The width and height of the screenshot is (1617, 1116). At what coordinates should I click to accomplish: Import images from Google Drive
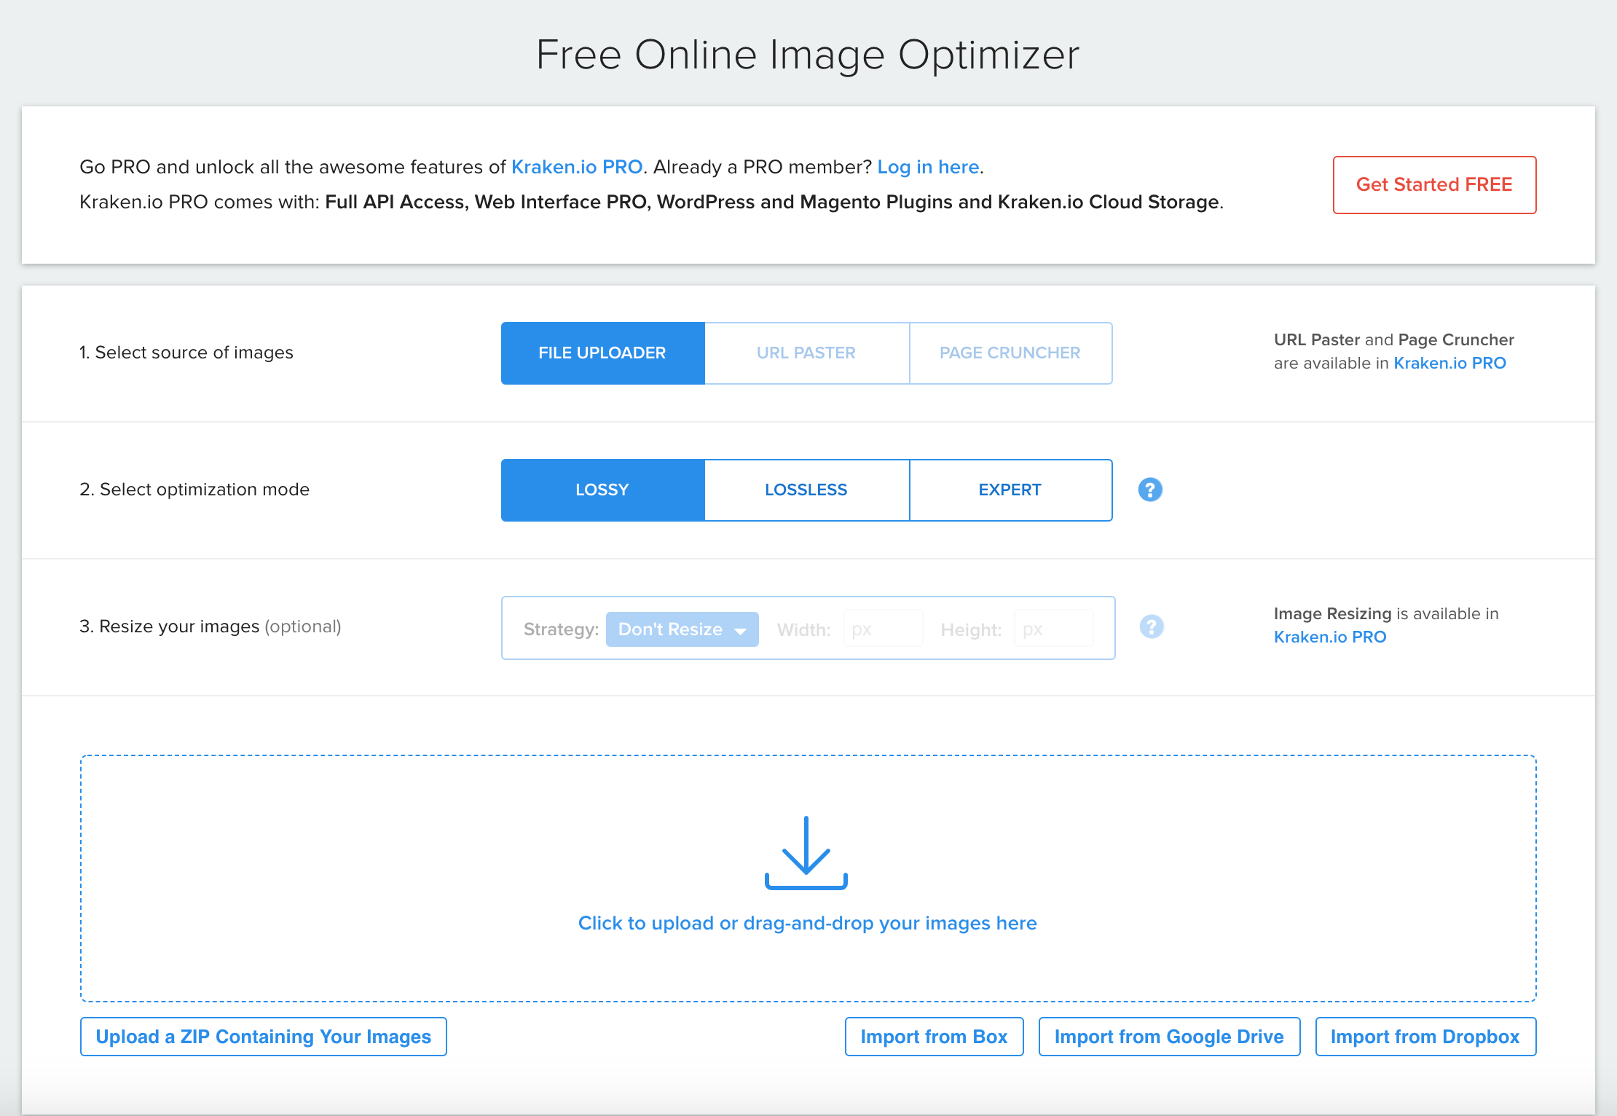click(x=1169, y=1037)
